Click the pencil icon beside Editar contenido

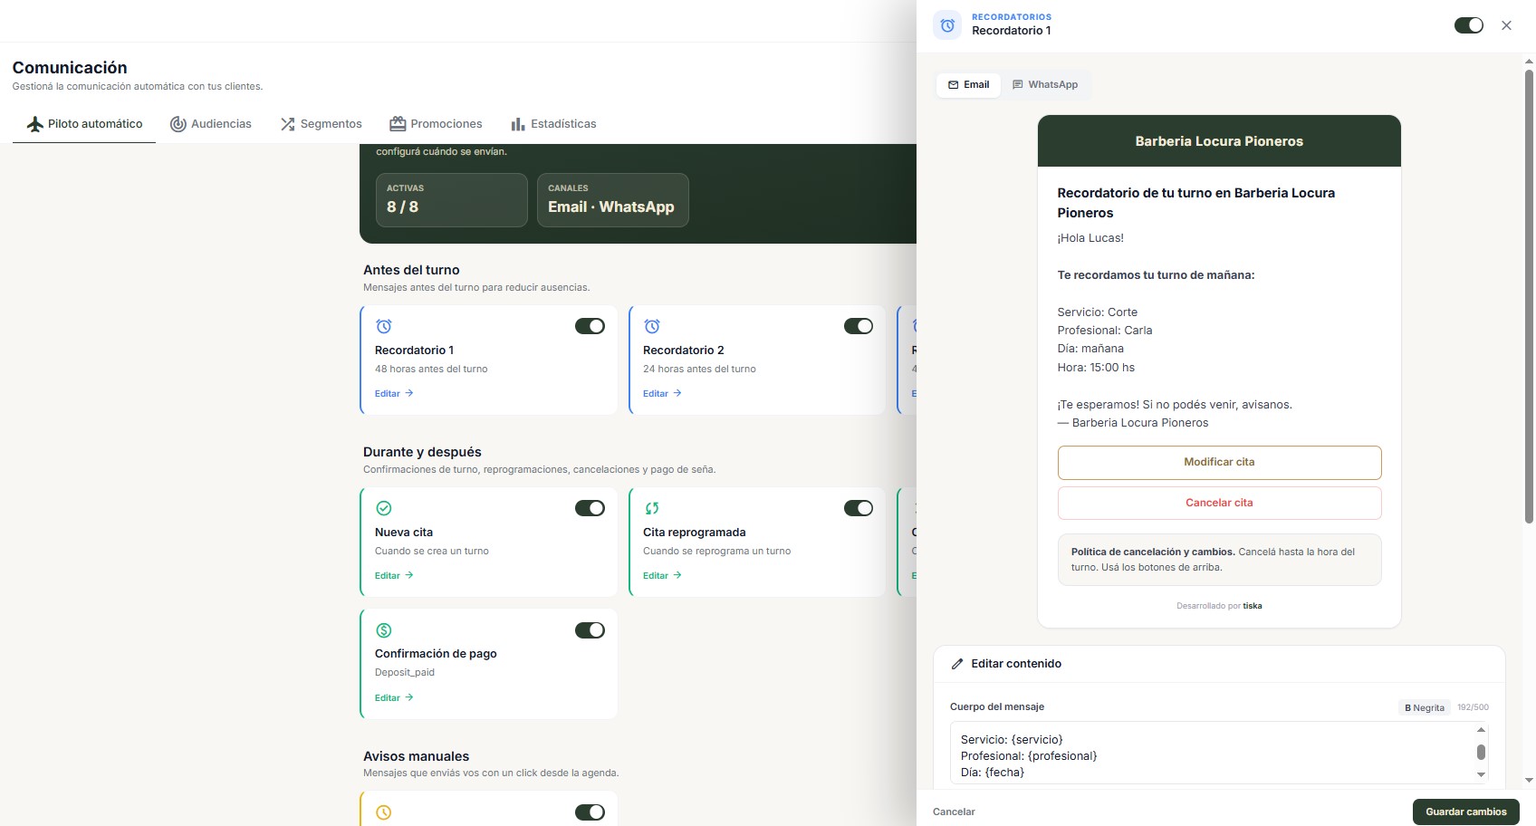[957, 664]
